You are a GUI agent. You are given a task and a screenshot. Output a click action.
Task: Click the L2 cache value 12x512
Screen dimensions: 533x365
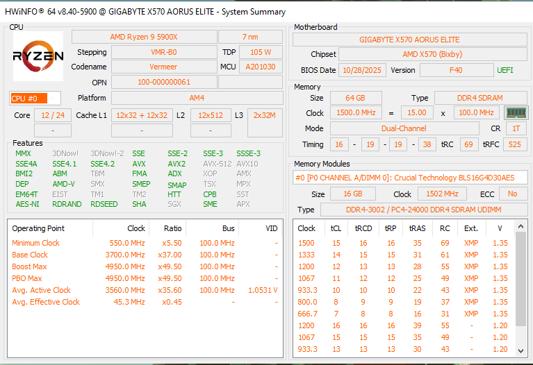click(211, 115)
